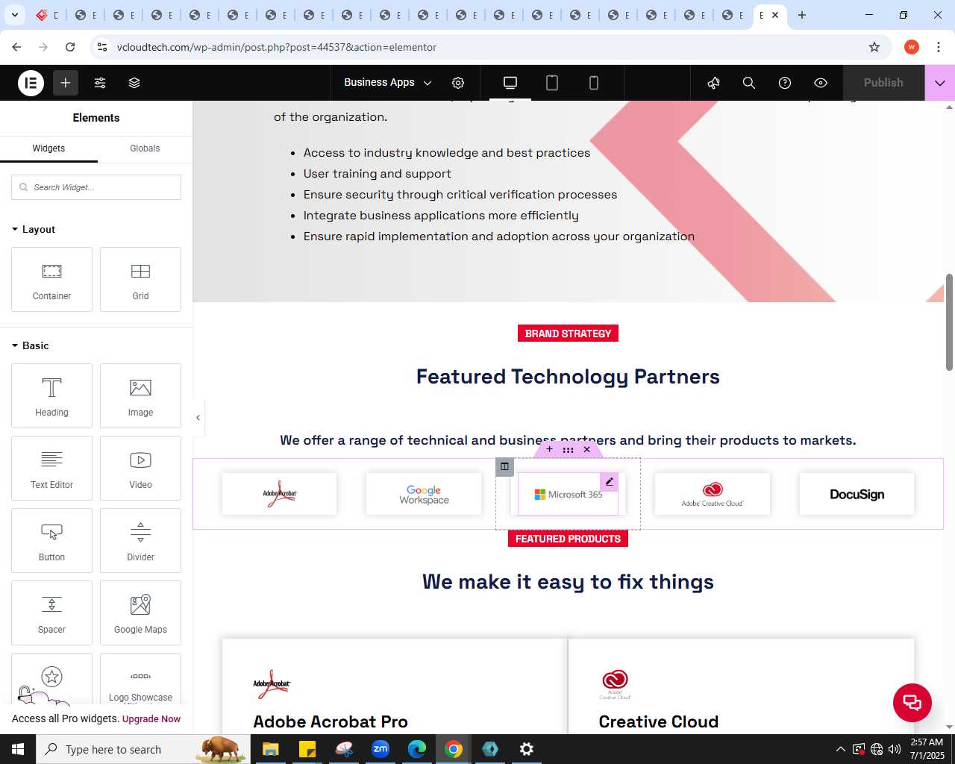Open the tab search dropdown arrow
The height and width of the screenshot is (764, 955).
click(14, 15)
